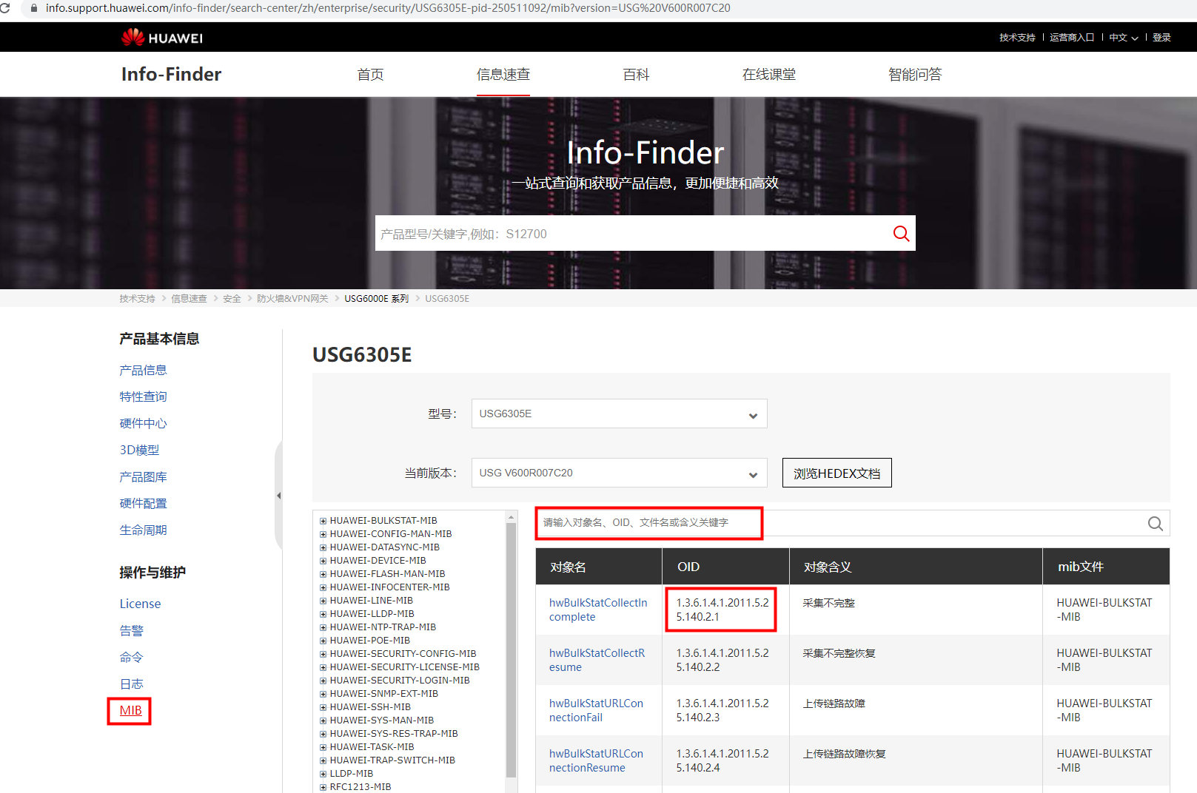Click the MIB tree vertical scrollbar
The image size is (1197, 793).
pos(511,651)
